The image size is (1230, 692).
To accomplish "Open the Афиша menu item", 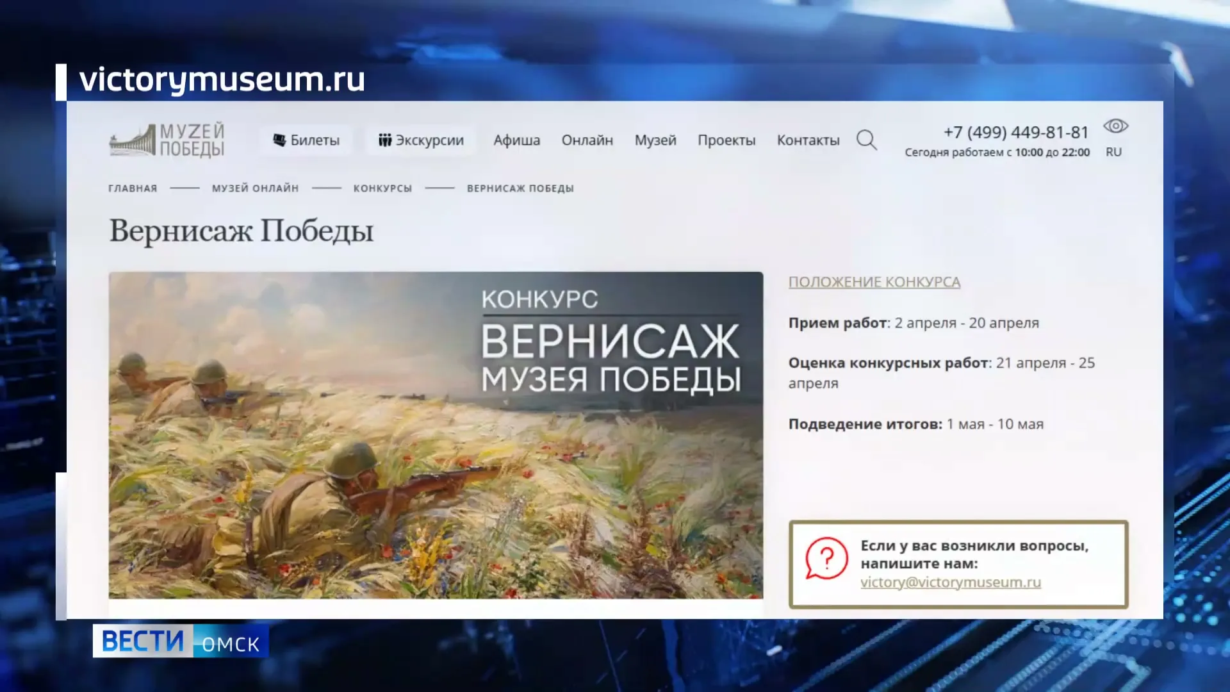I will 516,140.
